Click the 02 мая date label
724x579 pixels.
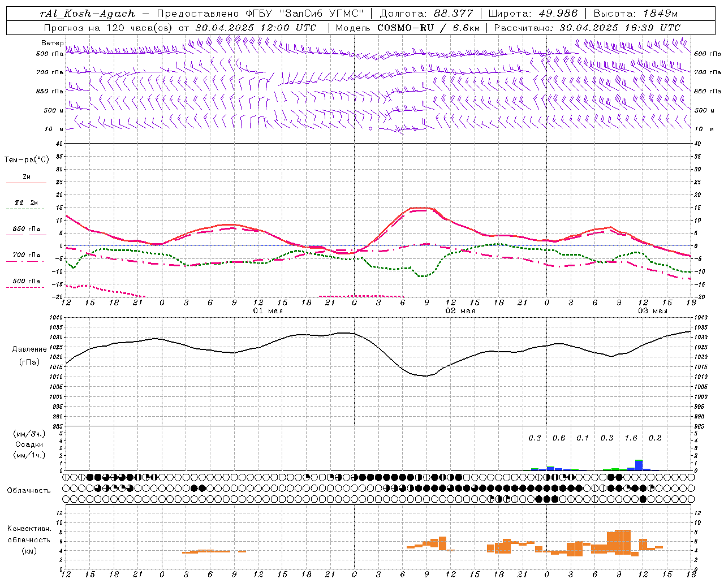tap(460, 311)
